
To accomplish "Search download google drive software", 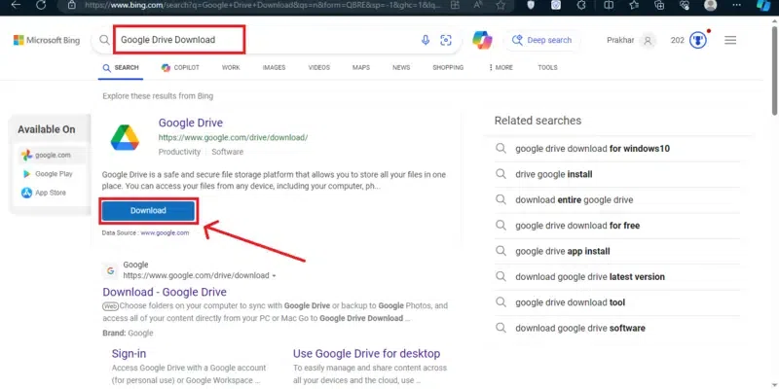I will (579, 328).
